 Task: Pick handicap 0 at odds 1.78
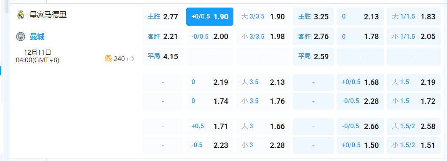coord(360,37)
